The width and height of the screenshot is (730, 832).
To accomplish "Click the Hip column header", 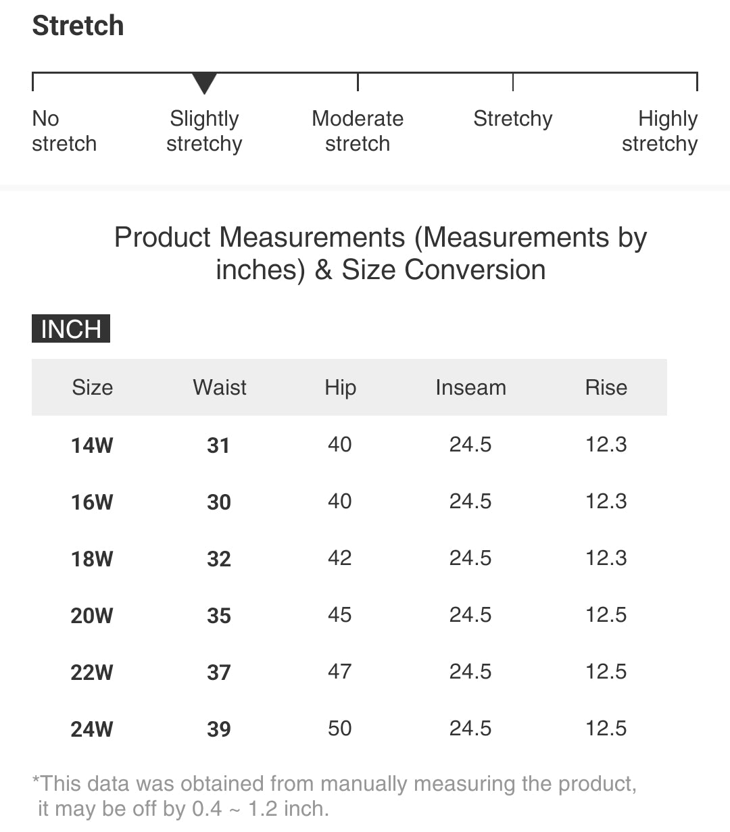I will (340, 387).
